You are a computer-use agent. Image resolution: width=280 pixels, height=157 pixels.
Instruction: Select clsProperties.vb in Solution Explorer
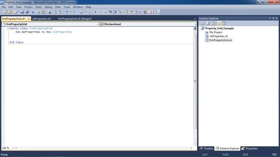(218, 36)
